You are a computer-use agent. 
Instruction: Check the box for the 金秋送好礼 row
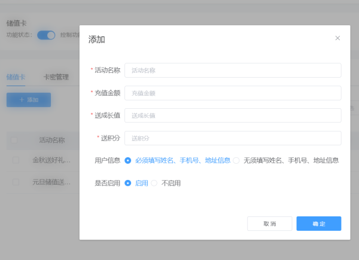[16, 160]
